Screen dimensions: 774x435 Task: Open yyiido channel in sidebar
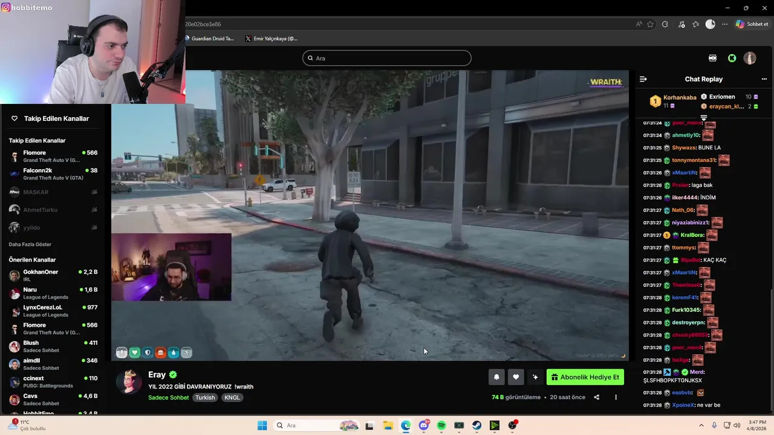pos(53,228)
